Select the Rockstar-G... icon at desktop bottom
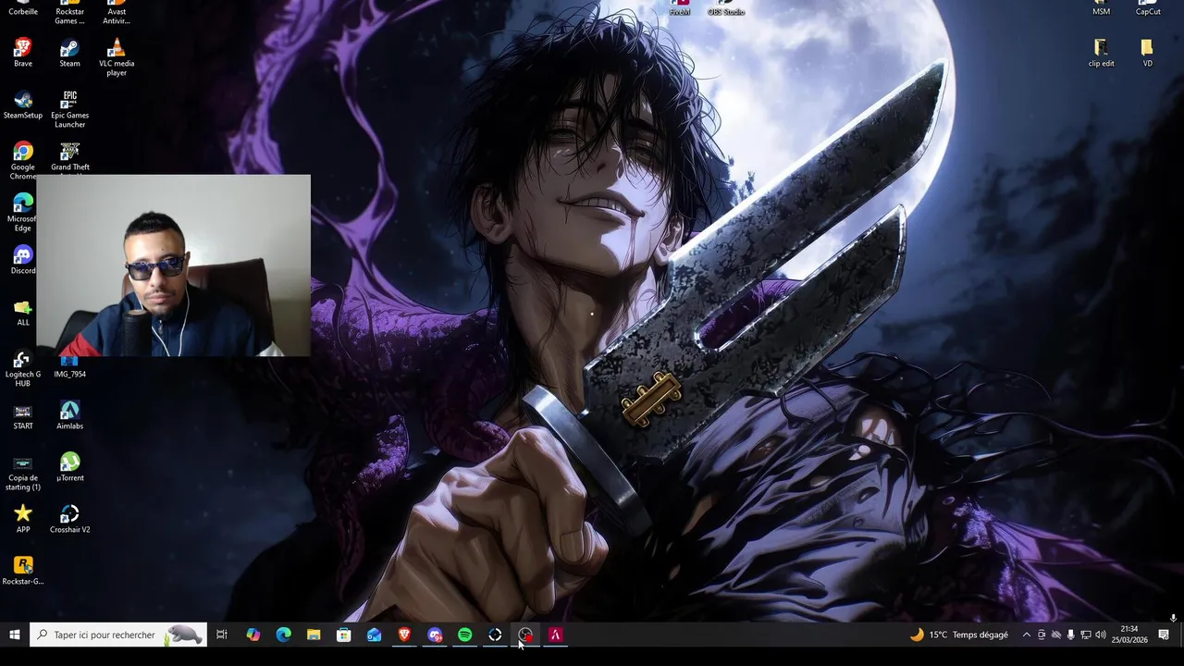This screenshot has height=666, width=1184. tap(23, 571)
